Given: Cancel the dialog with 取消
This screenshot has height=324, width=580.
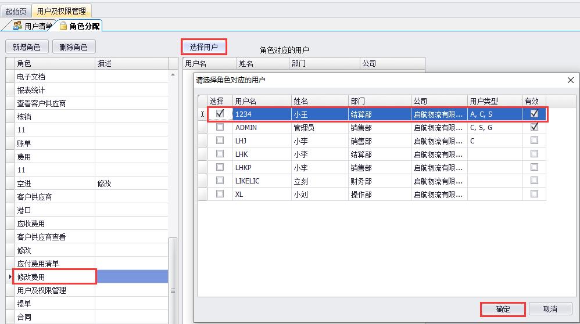Looking at the screenshot, I should click(x=550, y=309).
